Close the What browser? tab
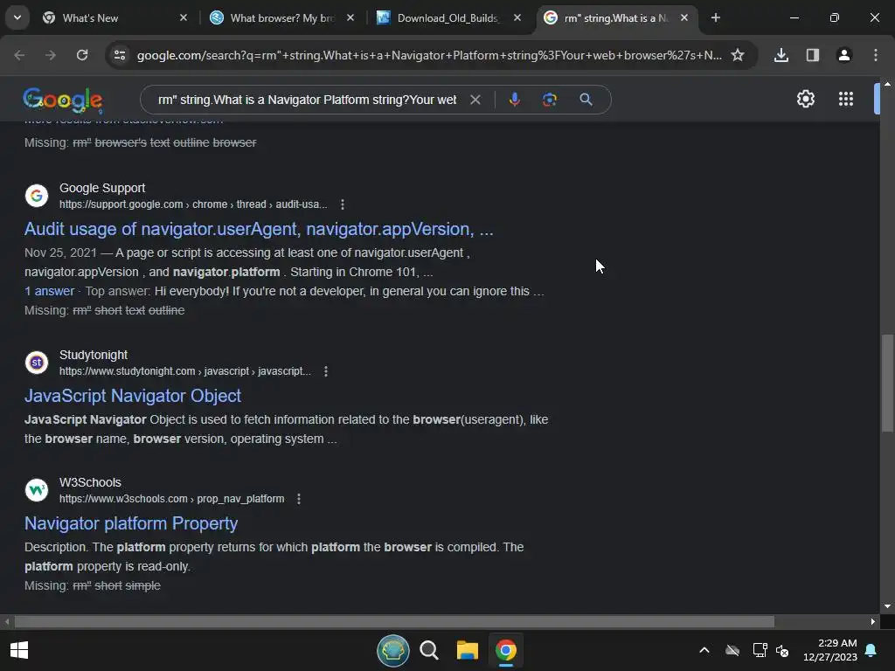The image size is (895, 671). pos(350,18)
